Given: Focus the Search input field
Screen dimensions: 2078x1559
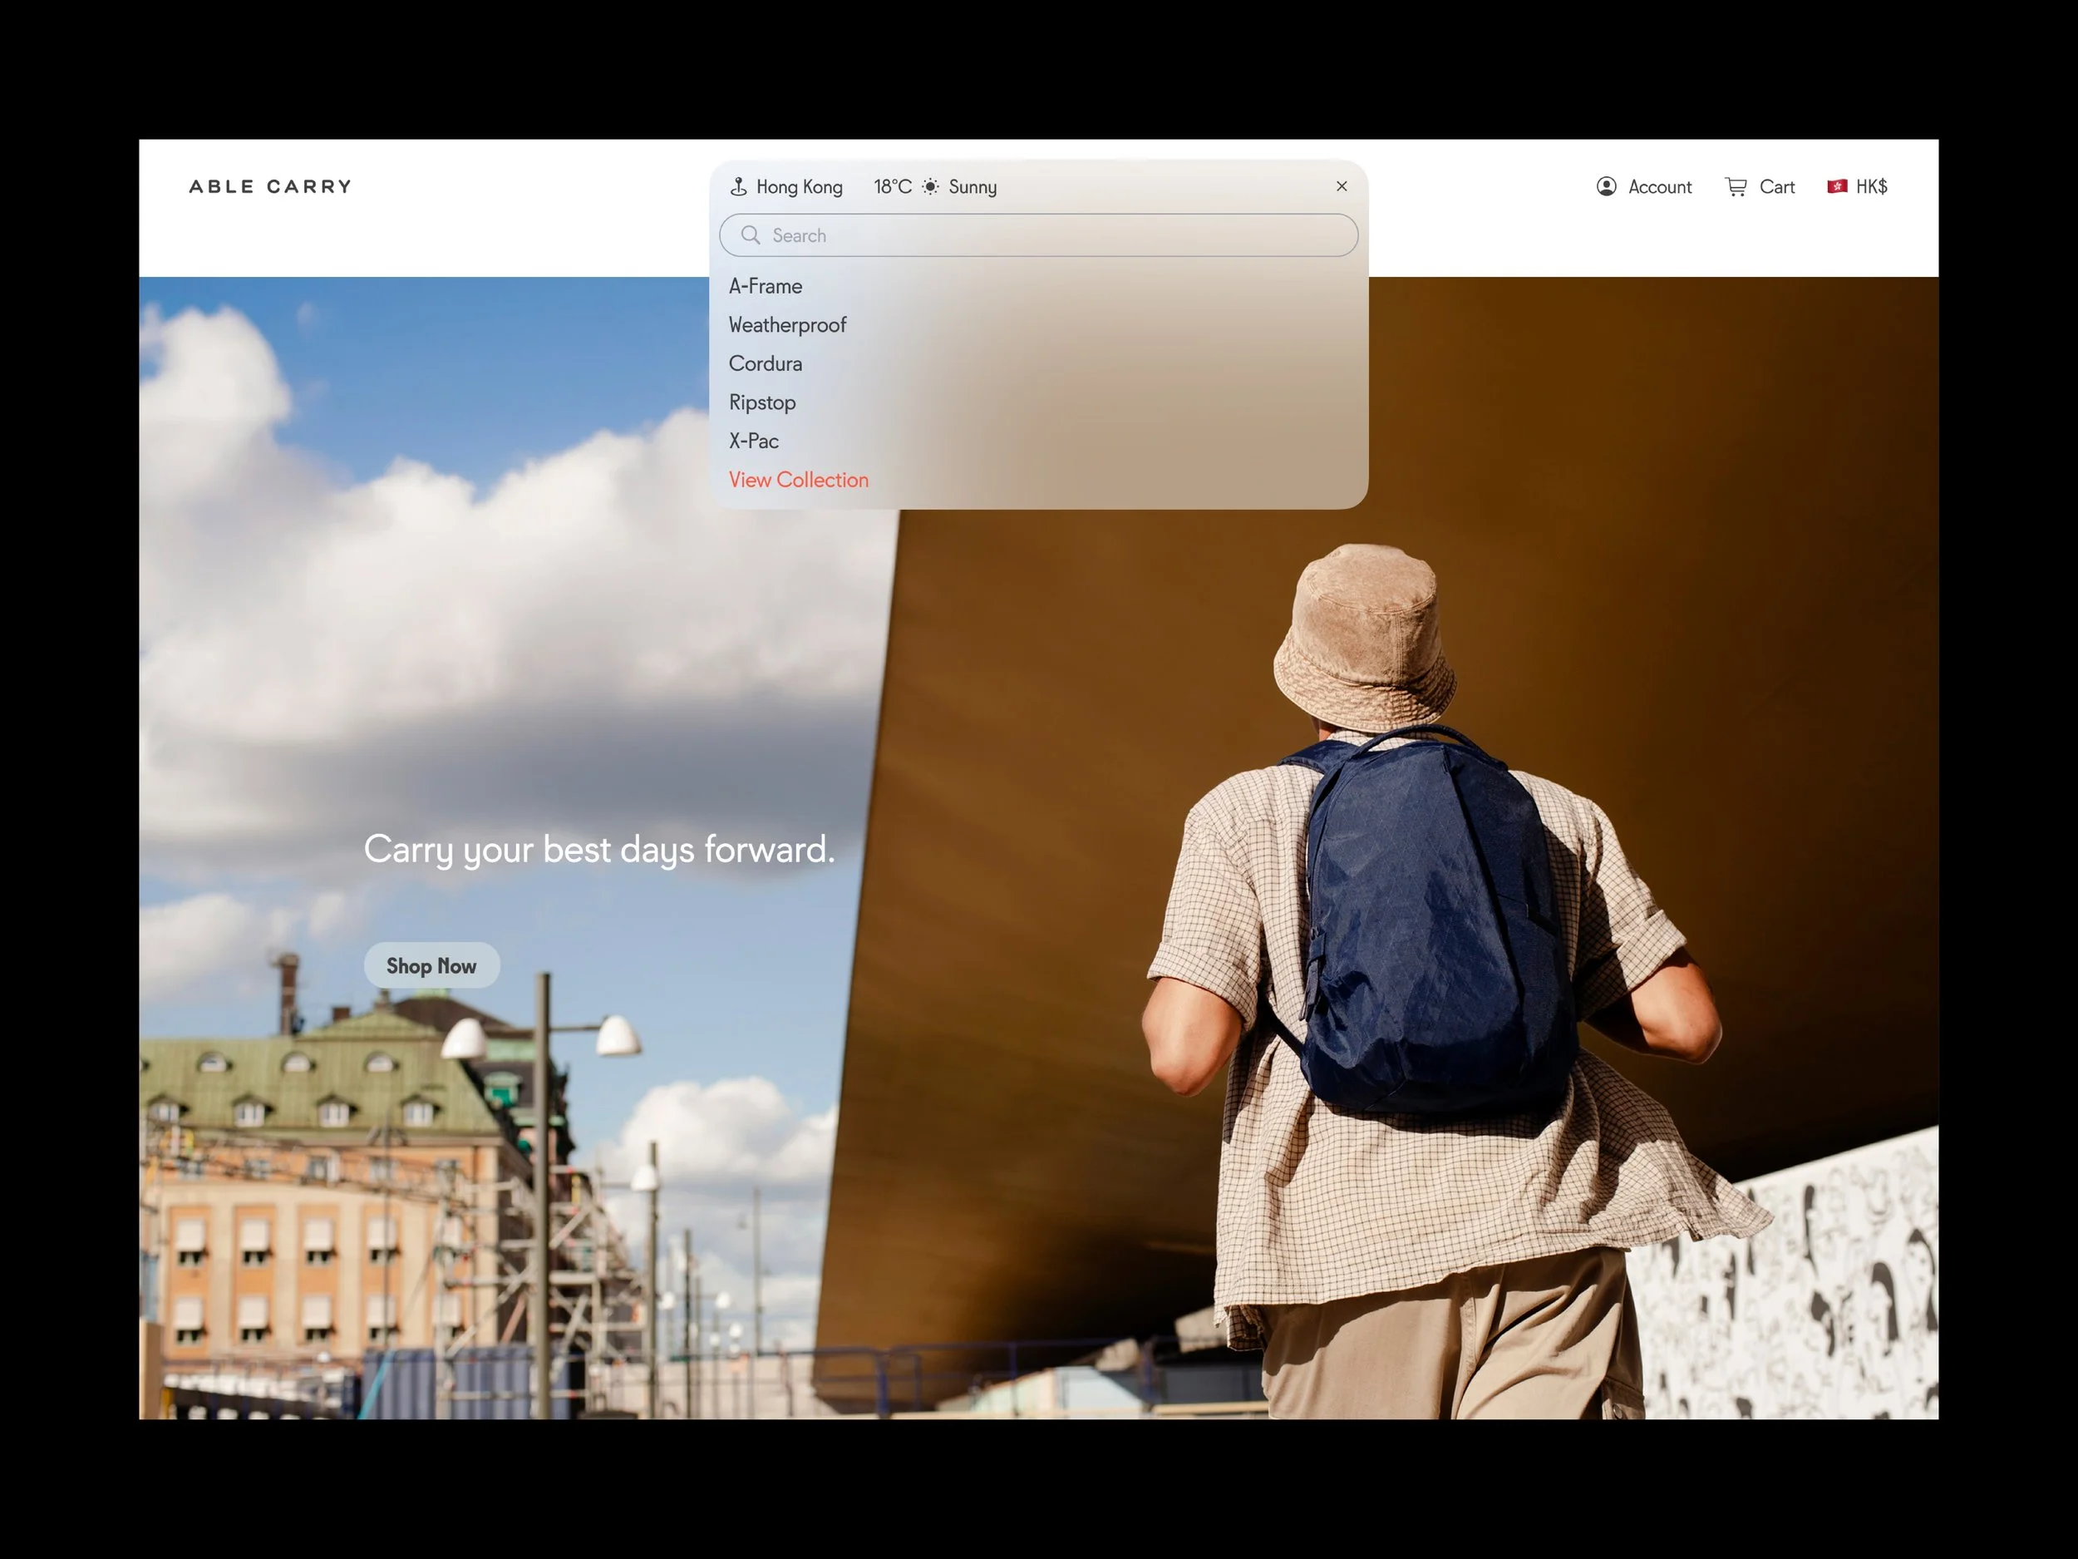Looking at the screenshot, I should [1052, 235].
